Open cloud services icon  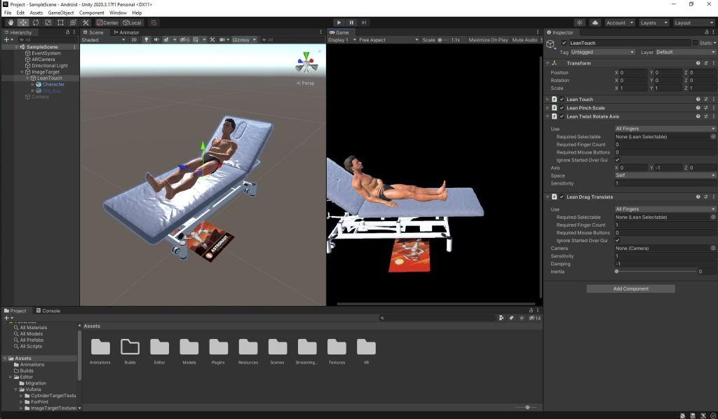[x=595, y=22]
